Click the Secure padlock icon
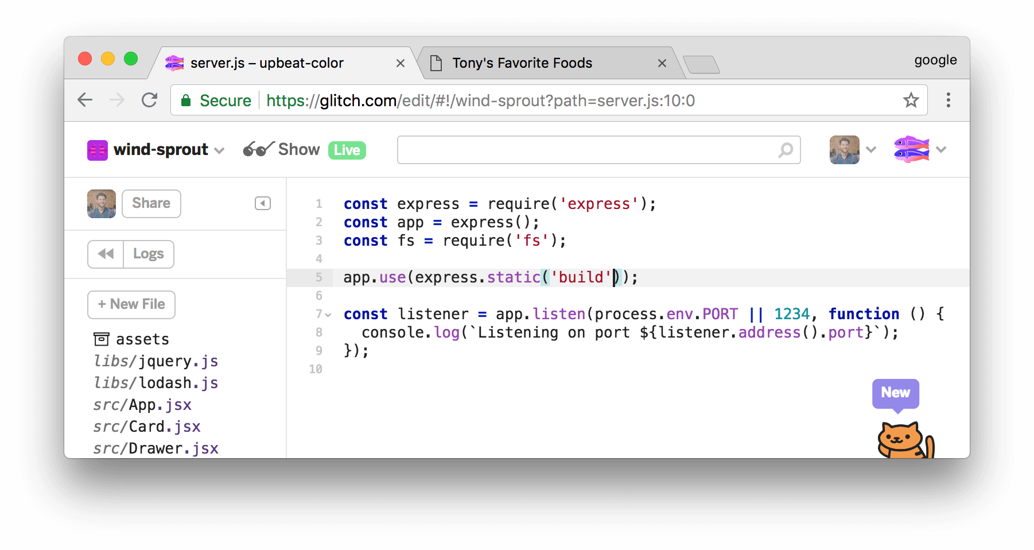Viewport: 1034px width, 550px height. click(186, 100)
